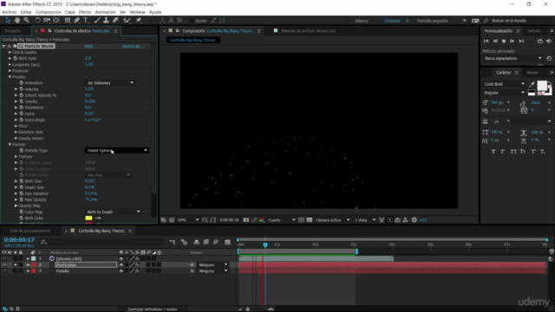Image resolution: width=555 pixels, height=312 pixels.
Task: Jump to first frame in preview panel
Action: pyautogui.click(x=486, y=41)
